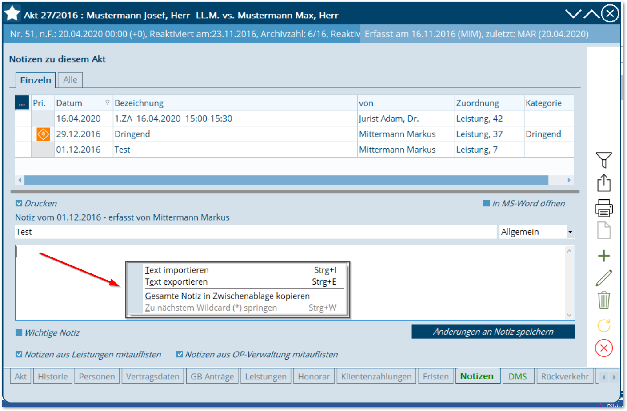The image size is (627, 411).
Task: Open the Vertragsdaten tab
Action: [x=153, y=376]
